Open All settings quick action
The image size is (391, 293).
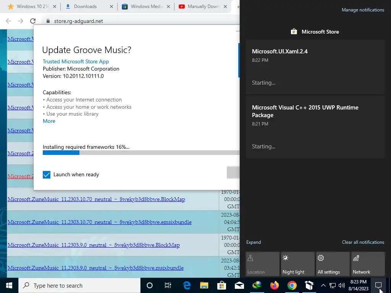pos(333,264)
